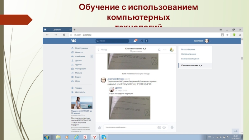This screenshot has height=140, width=249.
Task: Click the RU language indicator in taskbar
Action: pos(209,137)
